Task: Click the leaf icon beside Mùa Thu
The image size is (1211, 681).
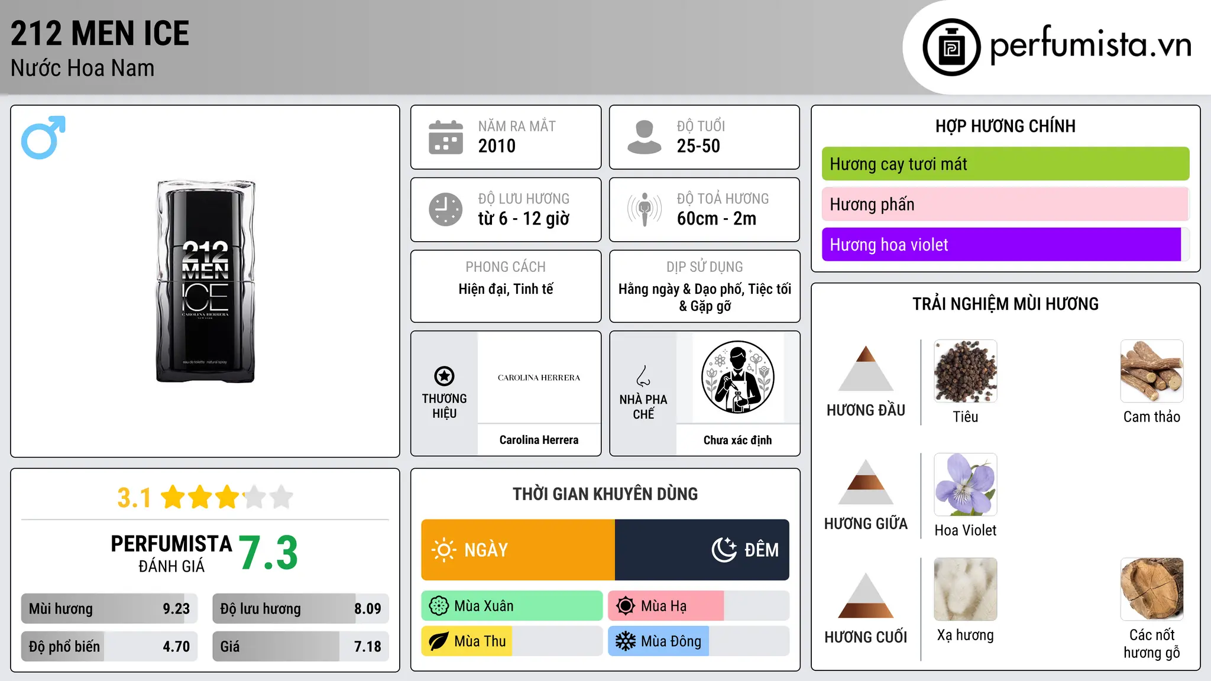Action: tap(439, 641)
